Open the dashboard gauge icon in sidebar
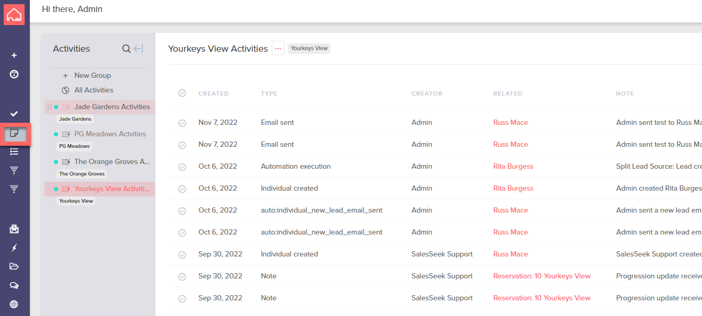 pos(14,74)
